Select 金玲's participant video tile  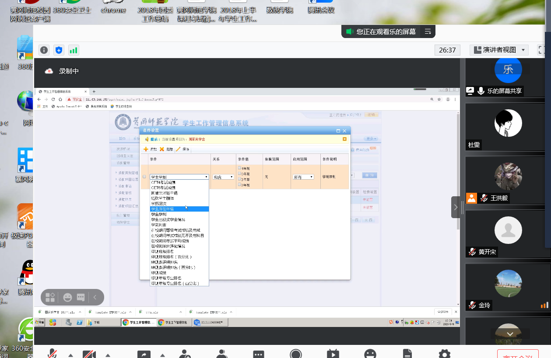coord(508,288)
